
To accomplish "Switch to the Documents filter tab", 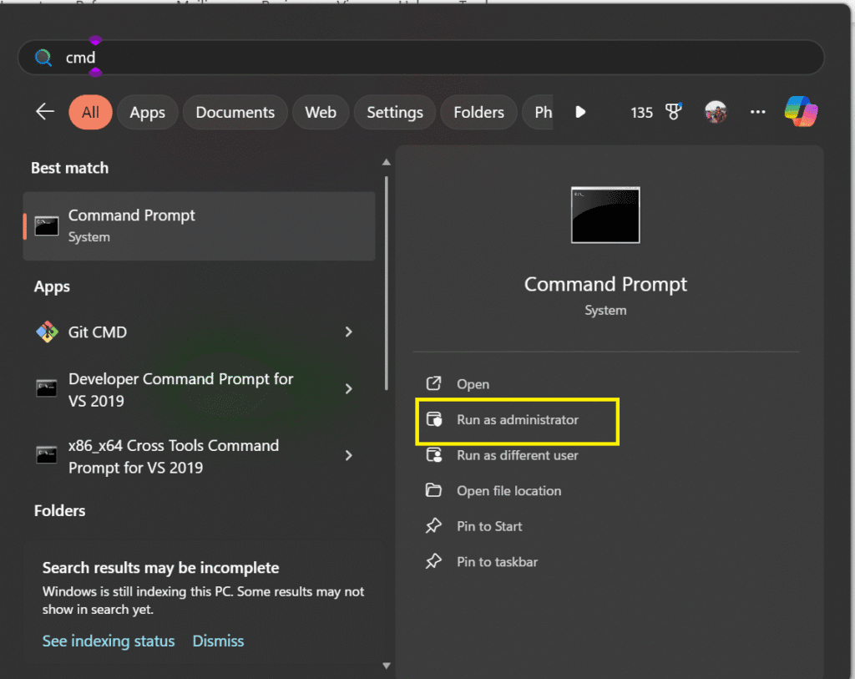I will (x=235, y=111).
